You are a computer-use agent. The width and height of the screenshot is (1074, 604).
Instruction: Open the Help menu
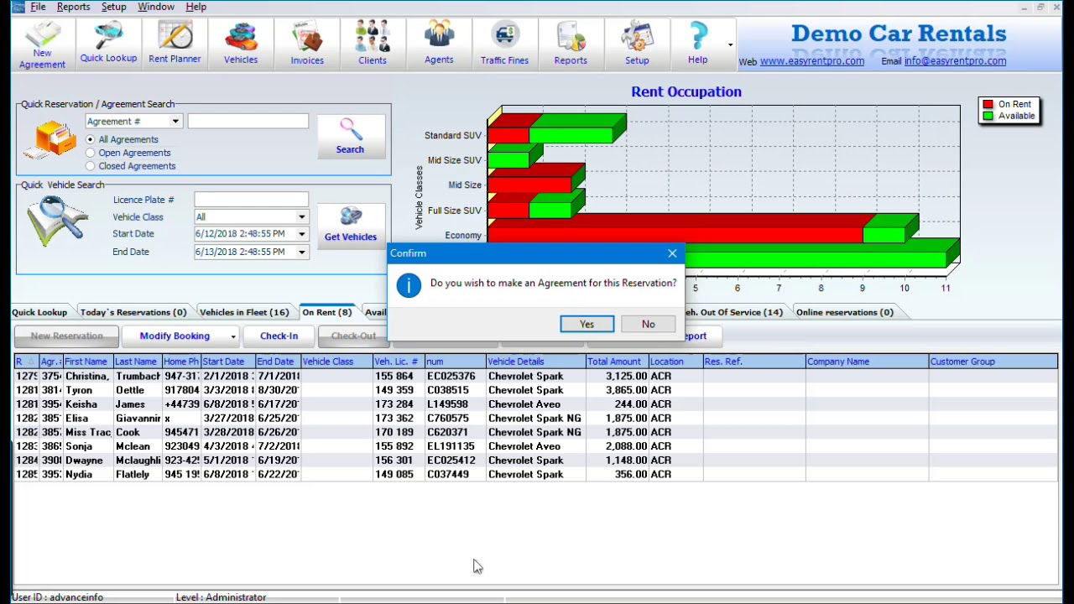(196, 7)
